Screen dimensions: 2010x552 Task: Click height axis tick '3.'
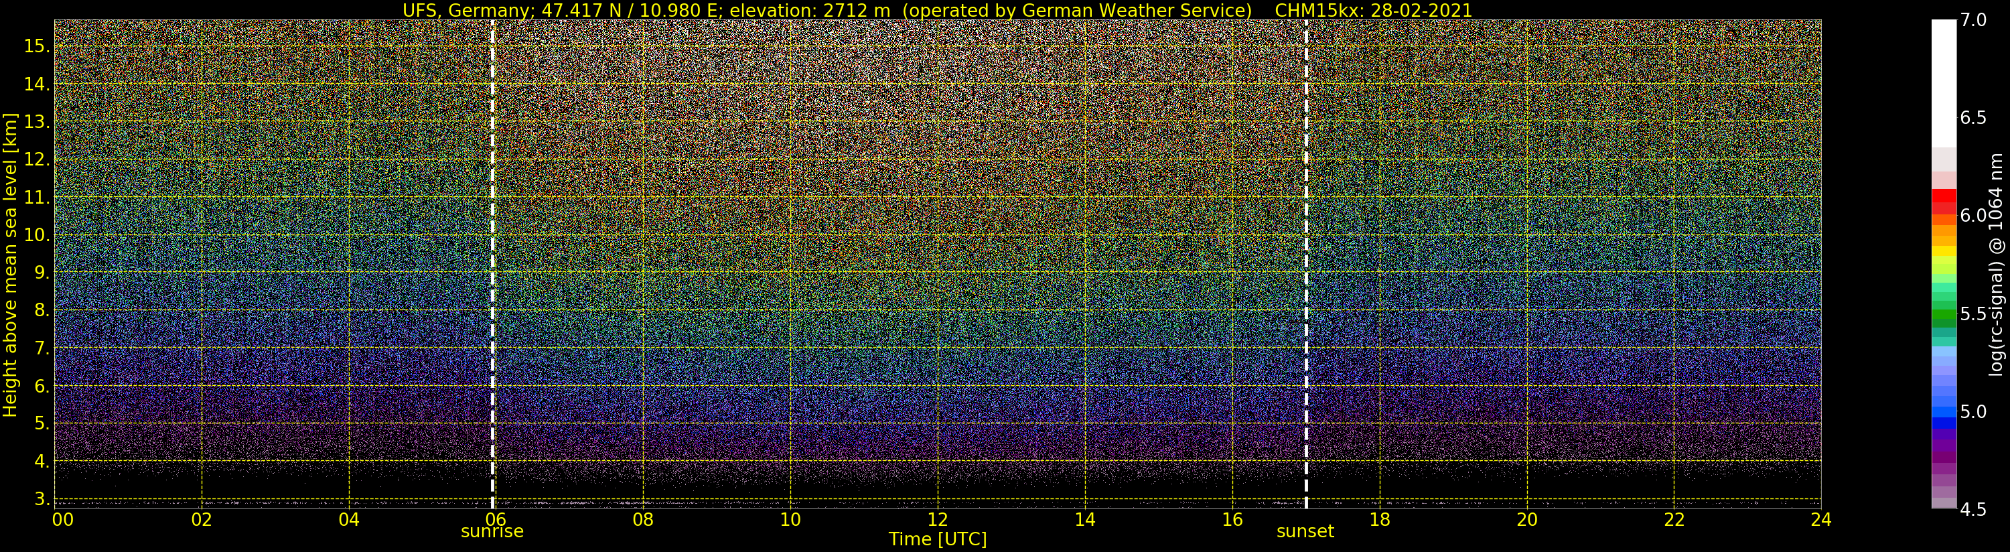[42, 499]
